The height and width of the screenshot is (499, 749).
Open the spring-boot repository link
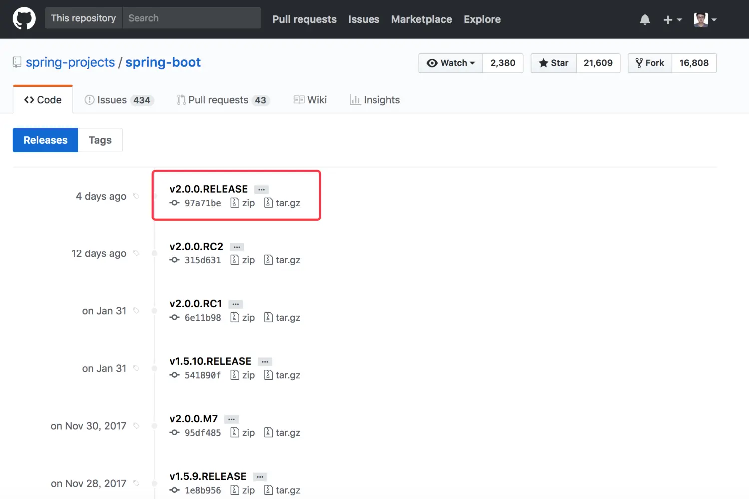pyautogui.click(x=163, y=62)
